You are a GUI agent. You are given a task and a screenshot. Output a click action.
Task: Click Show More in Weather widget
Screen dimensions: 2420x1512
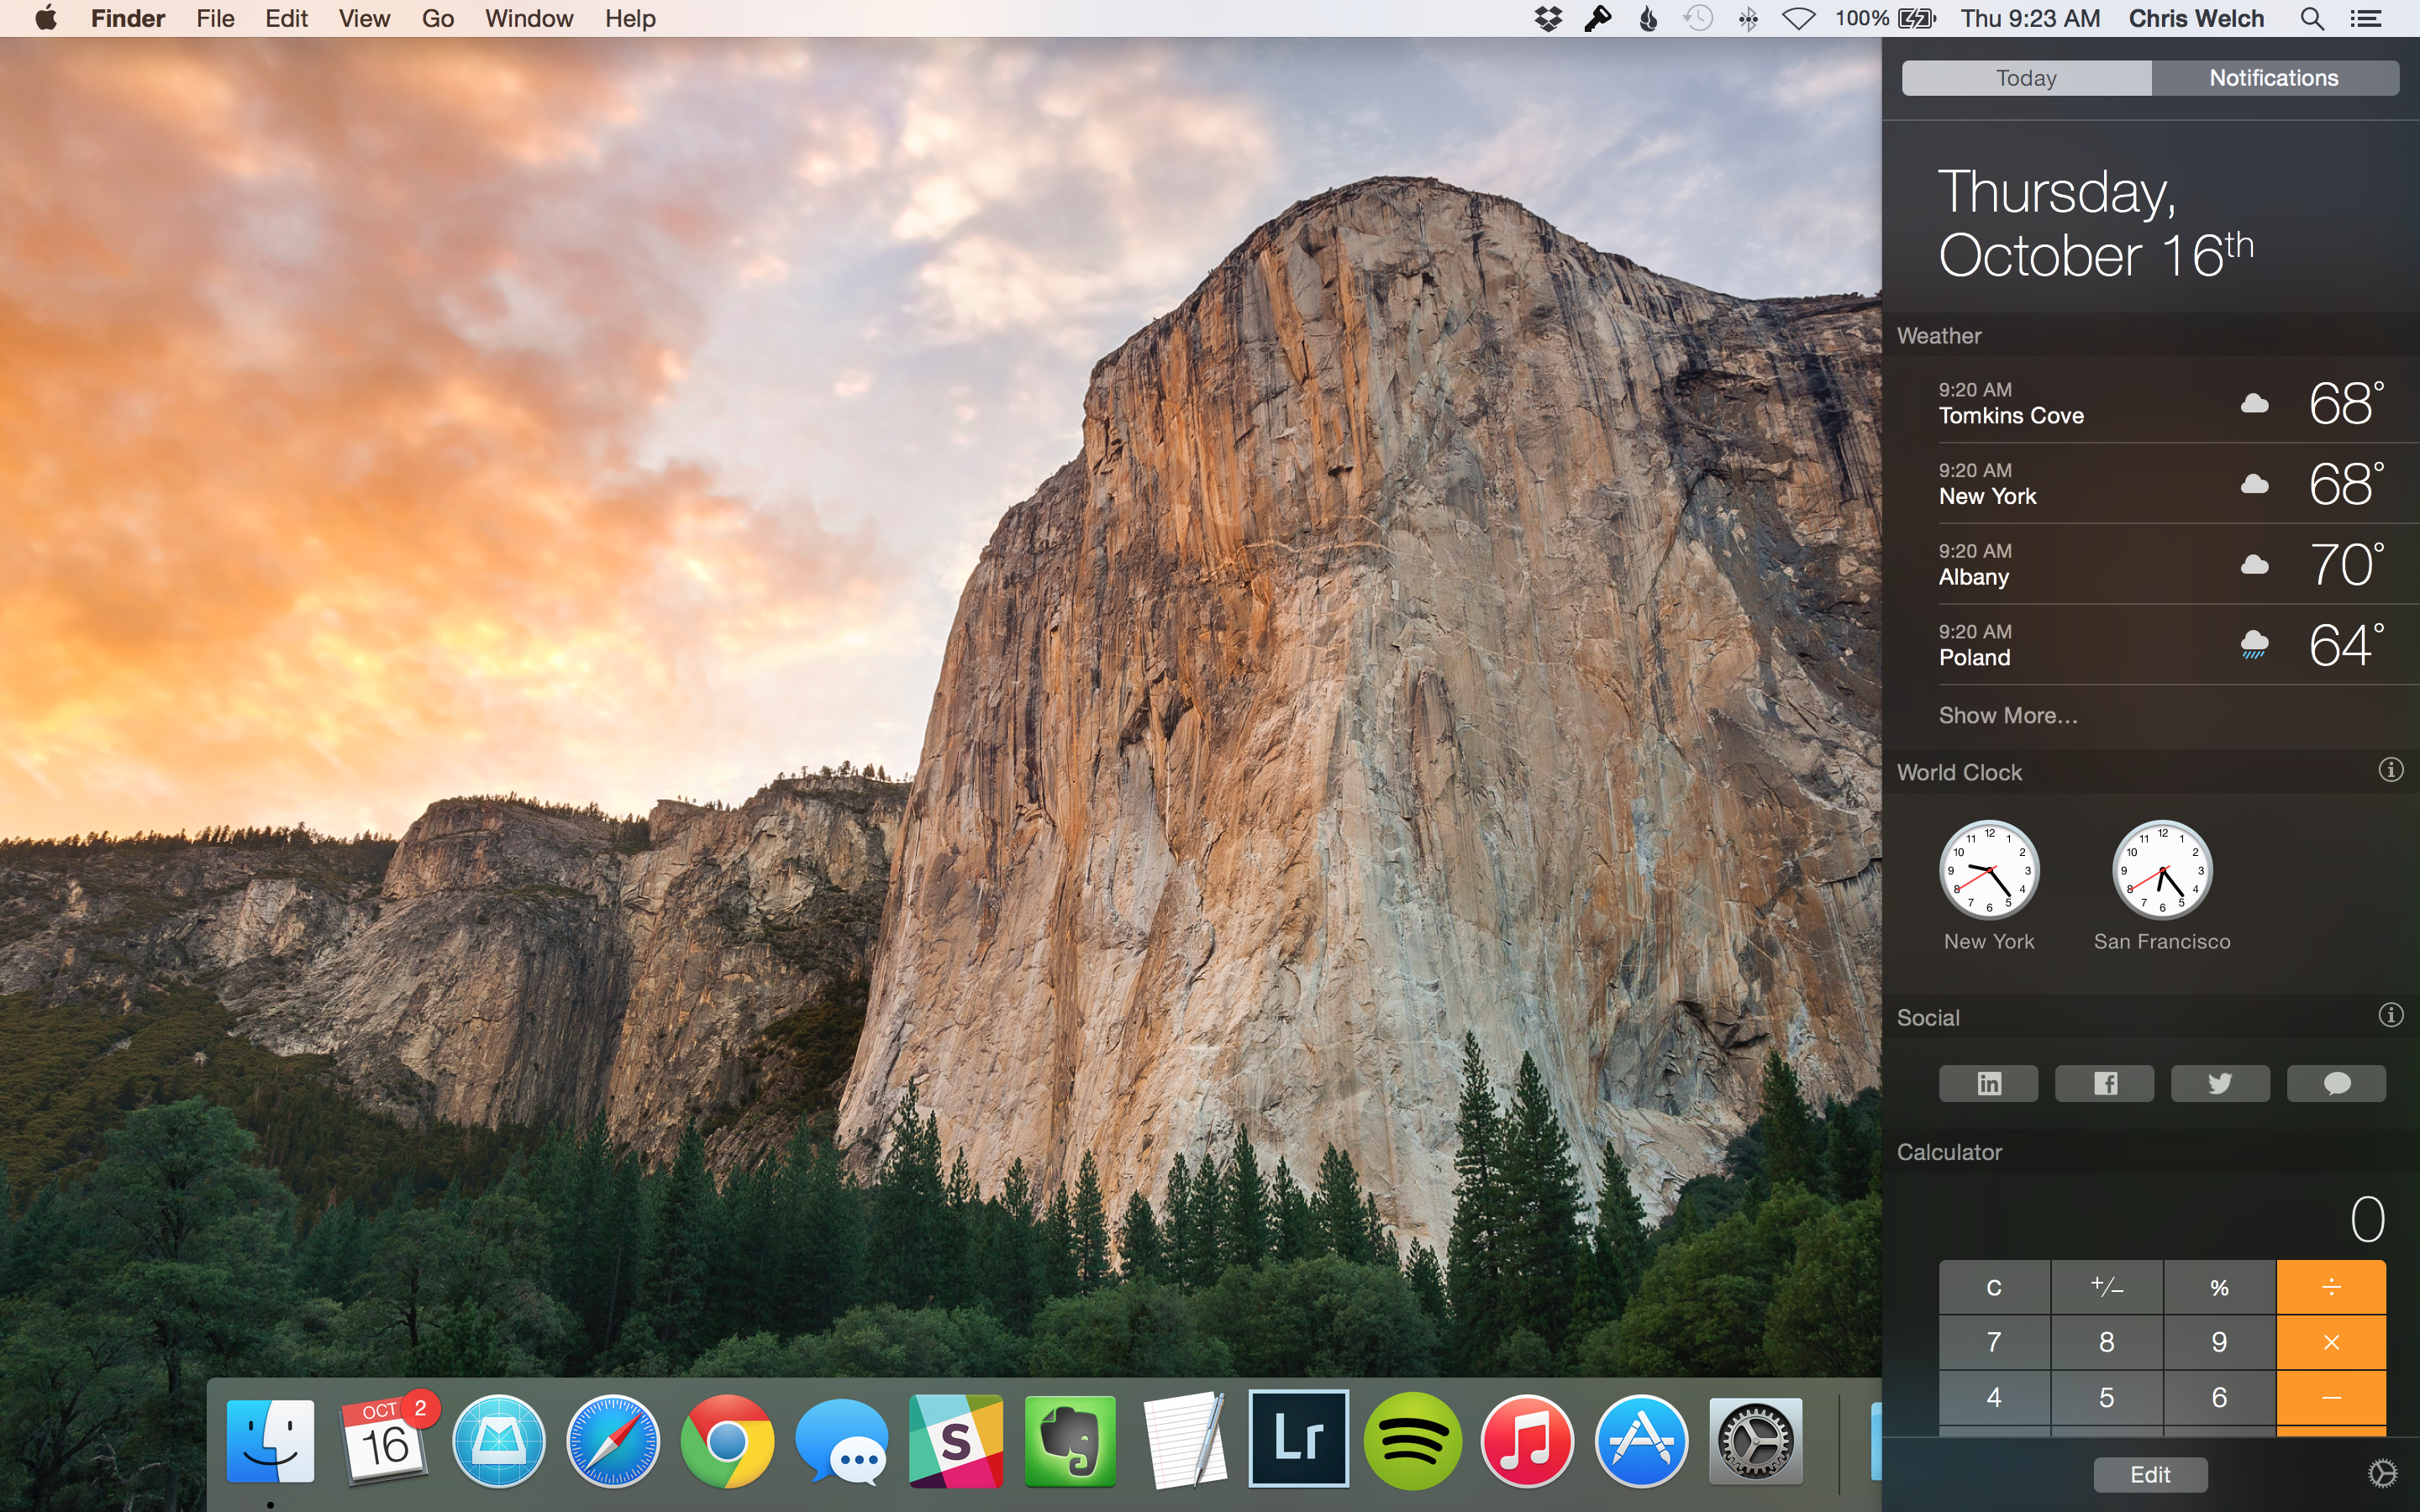(2007, 714)
